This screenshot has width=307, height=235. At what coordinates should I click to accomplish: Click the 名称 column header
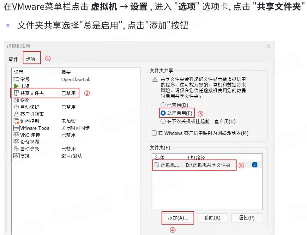[x=168, y=157]
